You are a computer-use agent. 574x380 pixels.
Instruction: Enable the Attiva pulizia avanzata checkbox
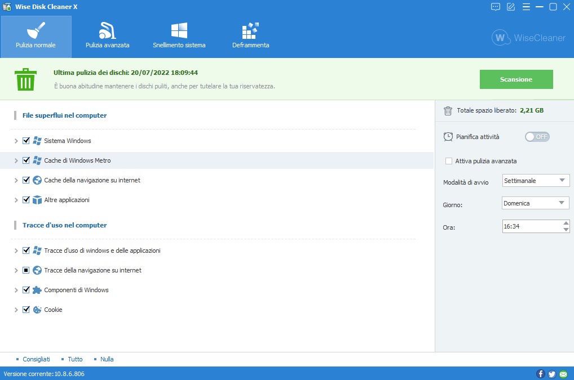[449, 161]
